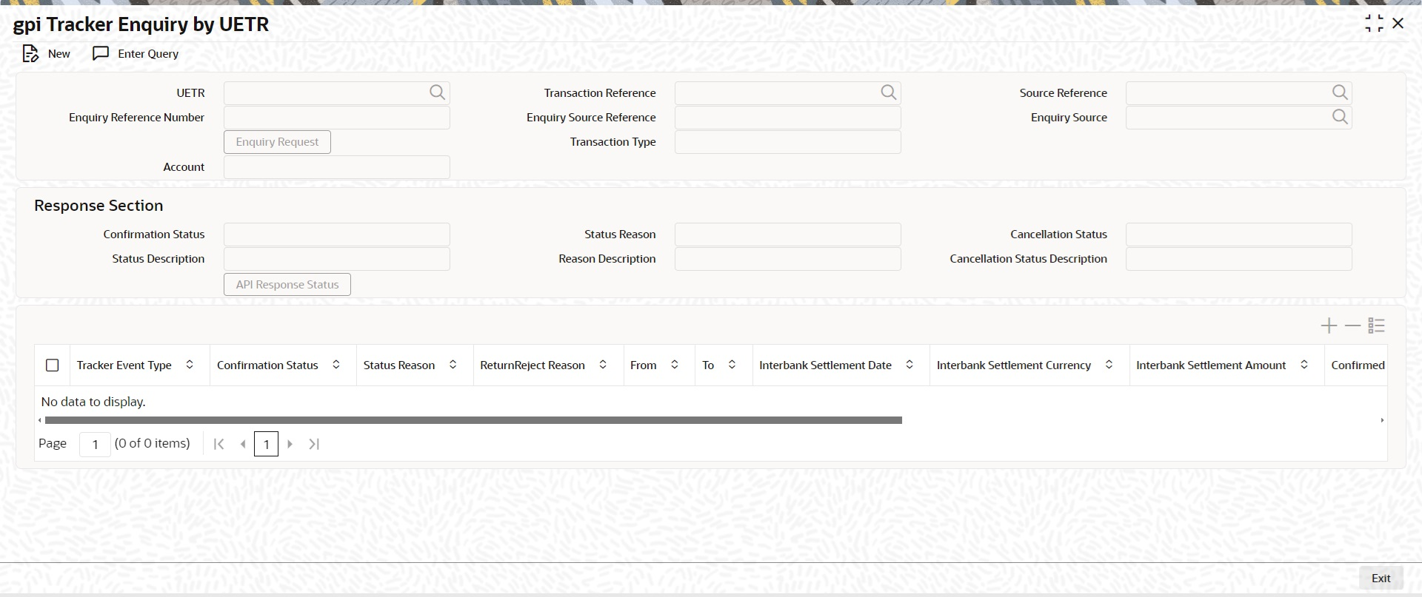Click the Exit button

point(1381,579)
